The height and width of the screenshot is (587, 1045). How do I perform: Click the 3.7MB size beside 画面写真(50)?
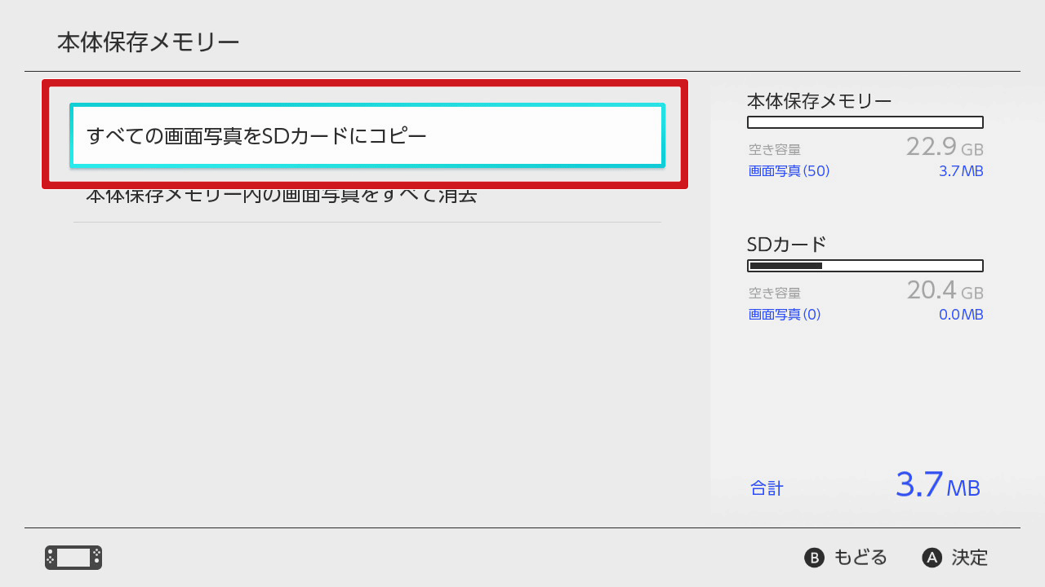961,171
